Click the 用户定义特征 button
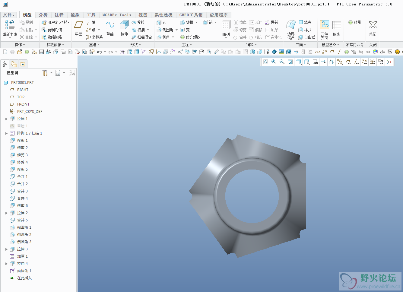This screenshot has width=403, height=292. coord(56,22)
